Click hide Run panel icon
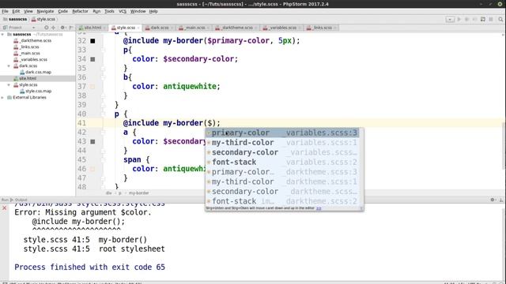Image resolution: width=506 pixels, height=284 pixels. point(500,200)
